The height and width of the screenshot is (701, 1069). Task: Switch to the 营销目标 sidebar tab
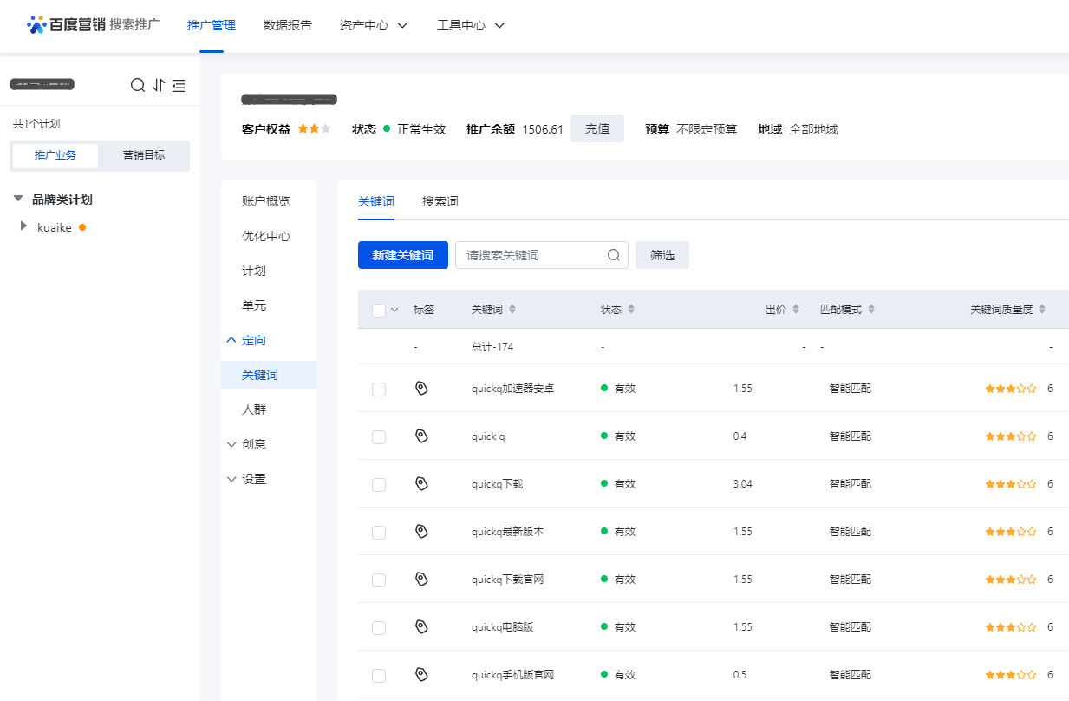[144, 155]
